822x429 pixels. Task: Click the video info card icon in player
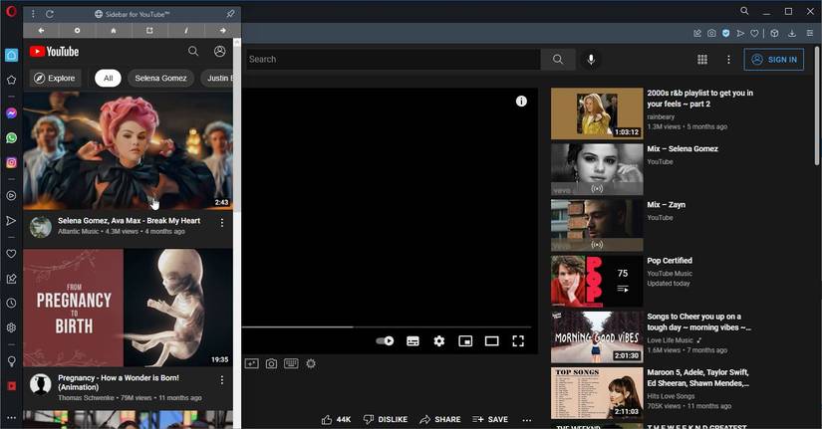point(521,102)
